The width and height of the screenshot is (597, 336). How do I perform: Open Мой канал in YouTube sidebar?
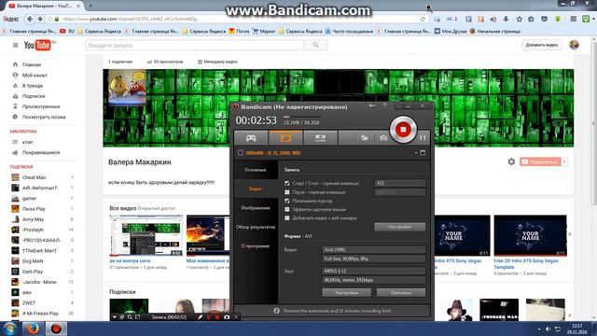pyautogui.click(x=35, y=75)
